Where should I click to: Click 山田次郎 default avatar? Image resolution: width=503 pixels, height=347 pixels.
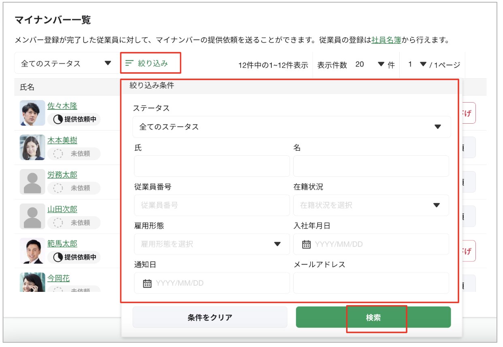pyautogui.click(x=32, y=216)
